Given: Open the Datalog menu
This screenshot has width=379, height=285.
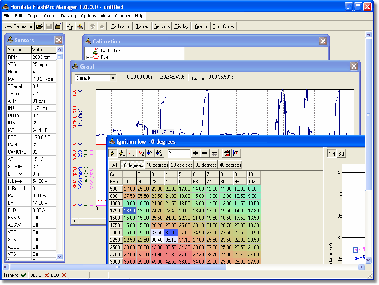Looking at the screenshot, I should click(x=69, y=16).
